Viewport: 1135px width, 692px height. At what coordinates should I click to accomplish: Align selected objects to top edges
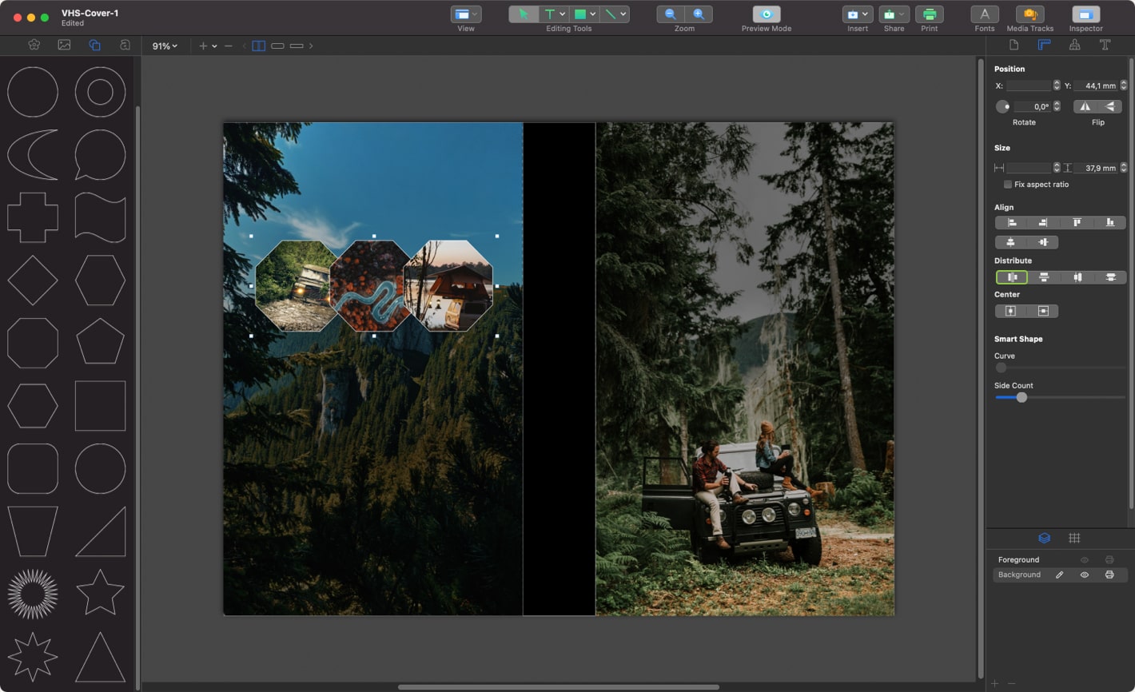(1077, 223)
